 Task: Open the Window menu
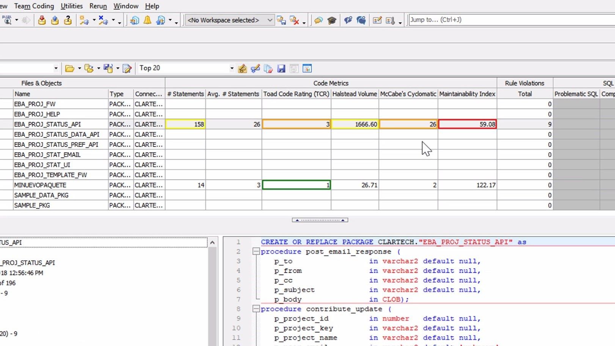[x=126, y=6]
